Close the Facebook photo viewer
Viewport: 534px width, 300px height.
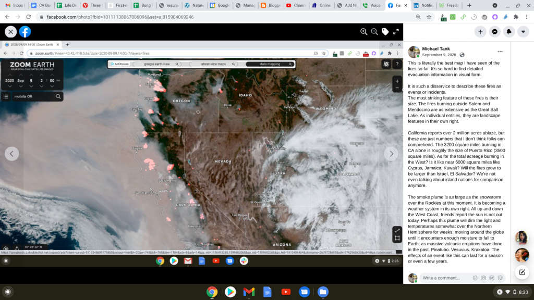pyautogui.click(x=10, y=32)
